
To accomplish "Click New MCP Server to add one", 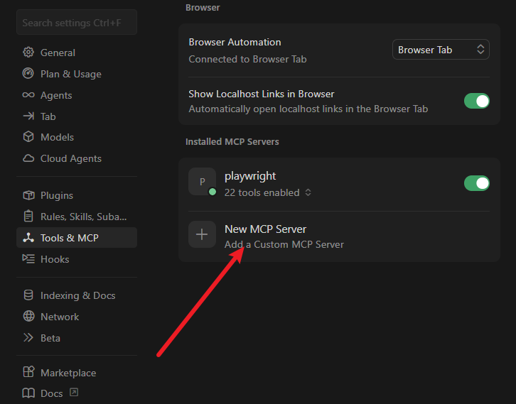I will pos(339,236).
